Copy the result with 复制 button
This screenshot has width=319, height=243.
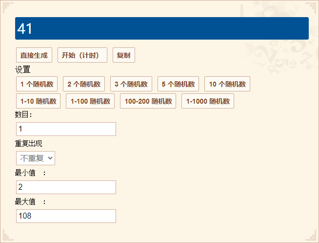point(124,55)
